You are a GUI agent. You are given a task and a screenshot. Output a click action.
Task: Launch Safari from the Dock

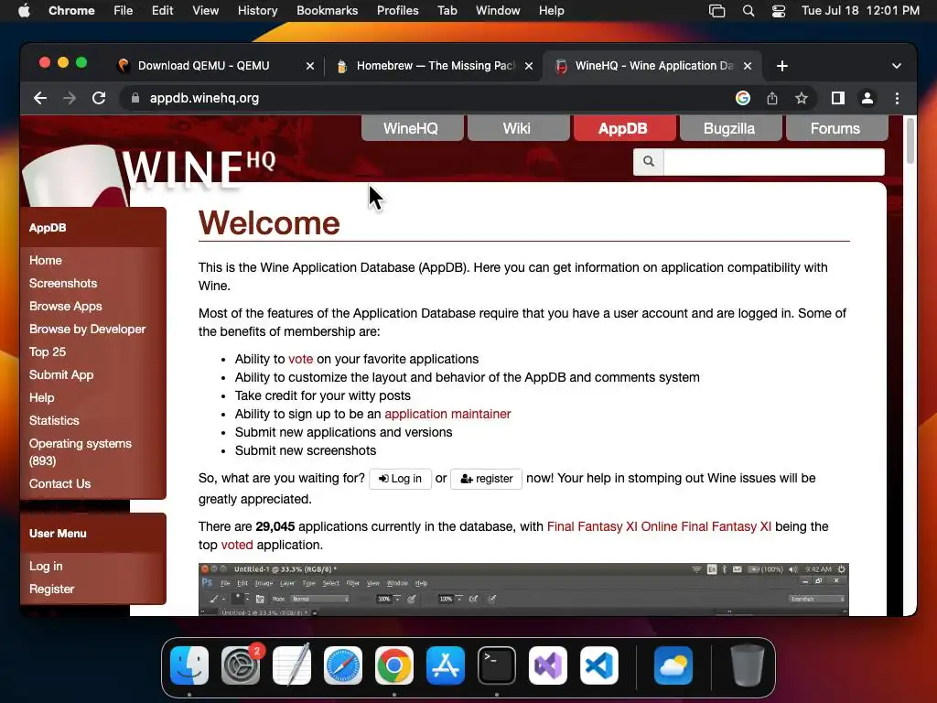(343, 665)
